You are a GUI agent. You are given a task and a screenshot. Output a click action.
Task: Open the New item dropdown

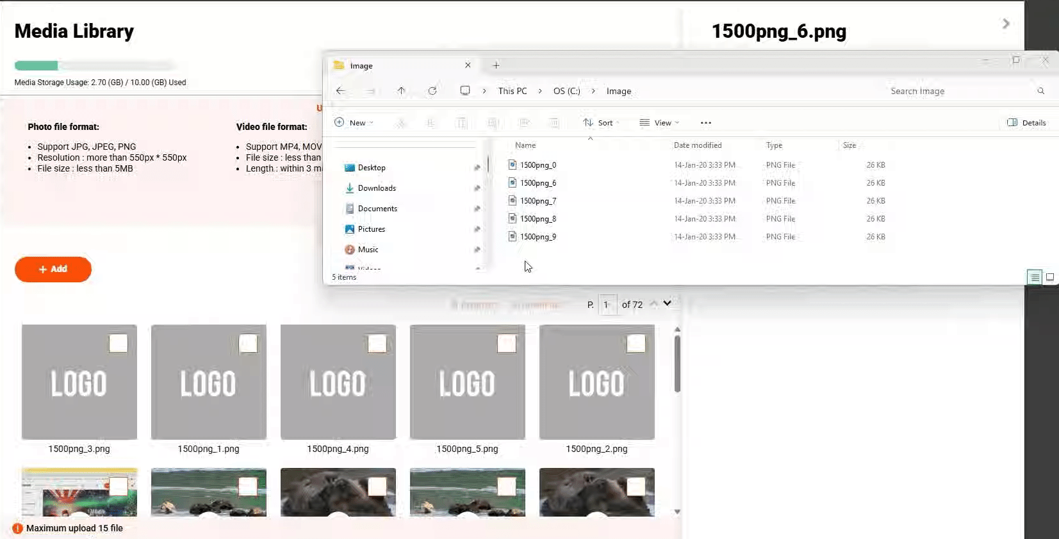point(354,123)
